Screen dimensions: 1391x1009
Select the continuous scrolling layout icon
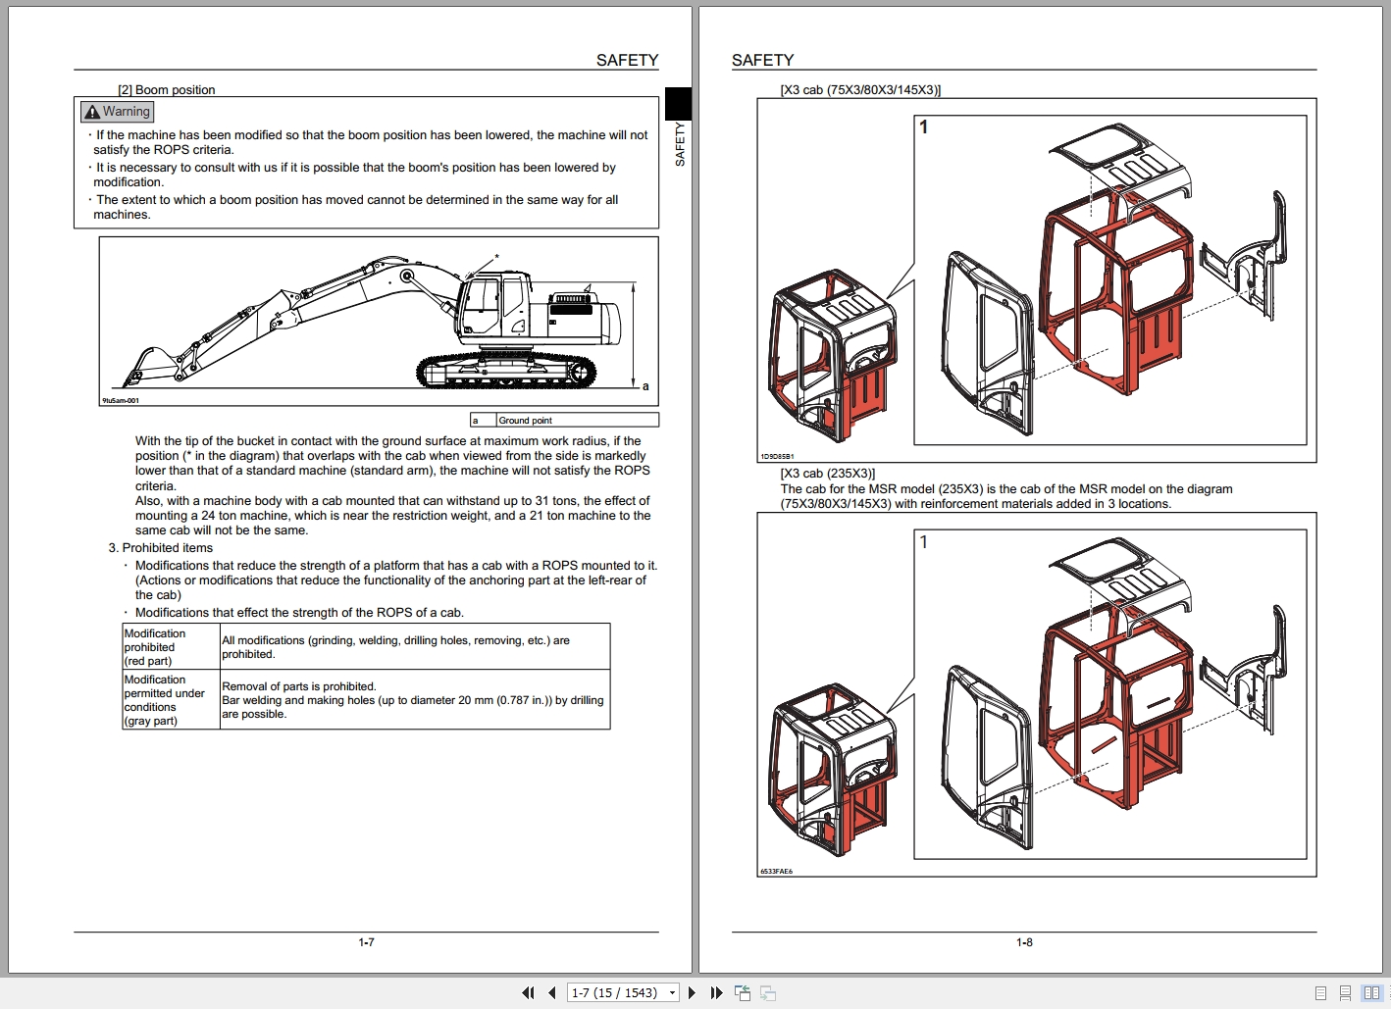pyautogui.click(x=1345, y=992)
